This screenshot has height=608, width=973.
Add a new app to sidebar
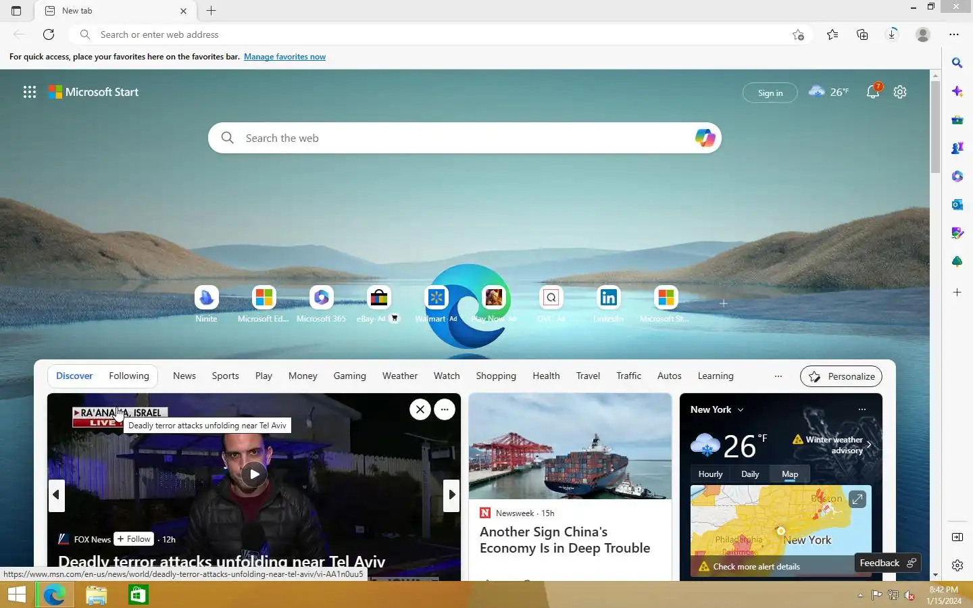tap(957, 293)
